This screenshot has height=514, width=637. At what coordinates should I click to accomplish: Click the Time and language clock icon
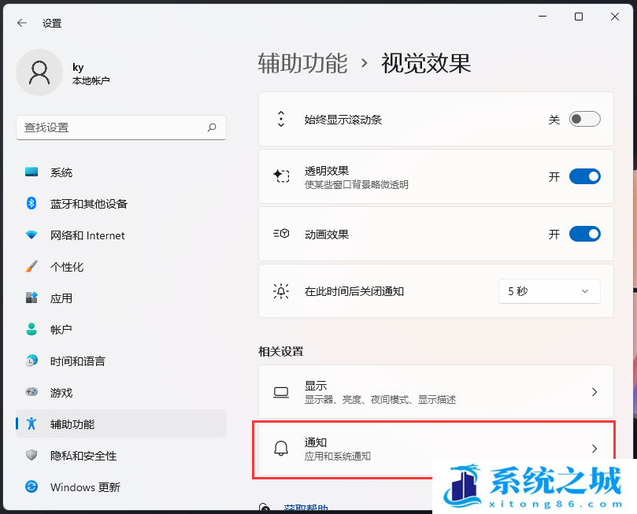coord(31,361)
